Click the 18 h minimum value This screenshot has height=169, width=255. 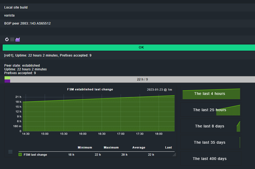tap(71, 155)
